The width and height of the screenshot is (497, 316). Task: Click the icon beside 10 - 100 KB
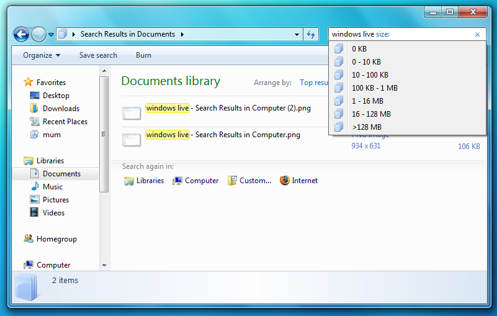pyautogui.click(x=339, y=74)
